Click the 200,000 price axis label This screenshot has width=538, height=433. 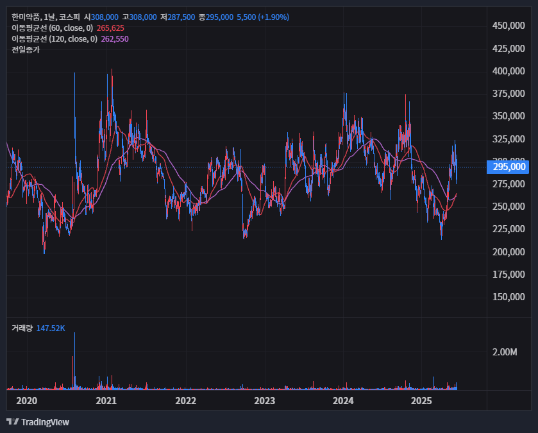(509, 252)
